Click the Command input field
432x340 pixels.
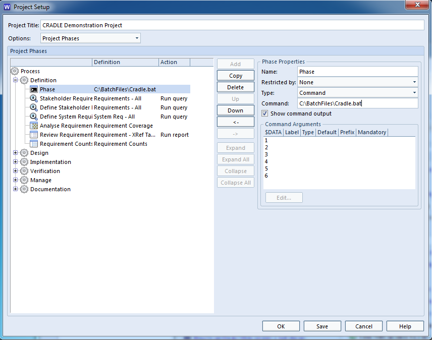pos(358,103)
